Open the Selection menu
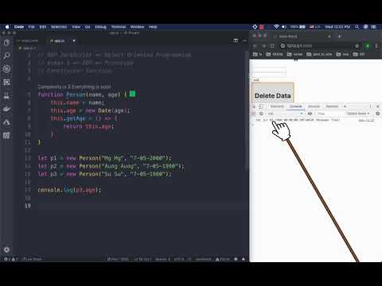Screen dimensions: 382x286 [59, 27]
